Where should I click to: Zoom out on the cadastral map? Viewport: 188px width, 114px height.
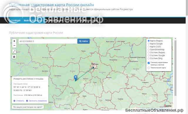[14, 45]
